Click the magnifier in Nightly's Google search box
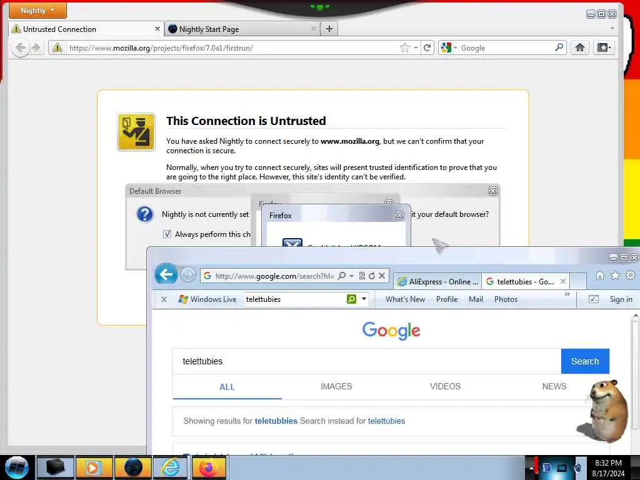Image resolution: width=640 pixels, height=480 pixels. click(559, 47)
